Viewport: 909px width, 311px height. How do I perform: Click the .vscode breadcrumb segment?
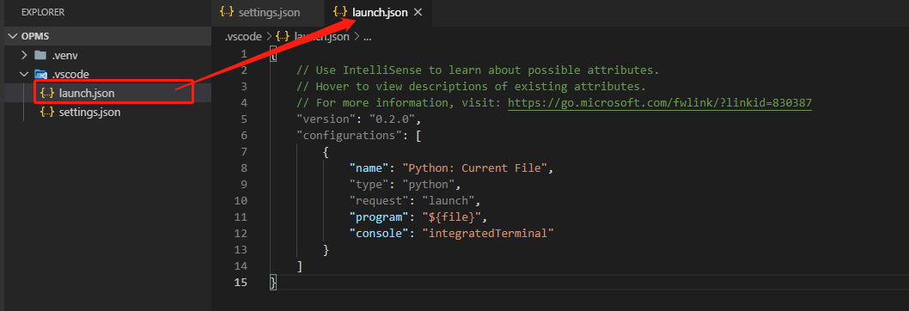tap(243, 37)
